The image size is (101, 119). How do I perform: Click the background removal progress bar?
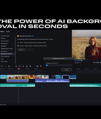[59, 65]
